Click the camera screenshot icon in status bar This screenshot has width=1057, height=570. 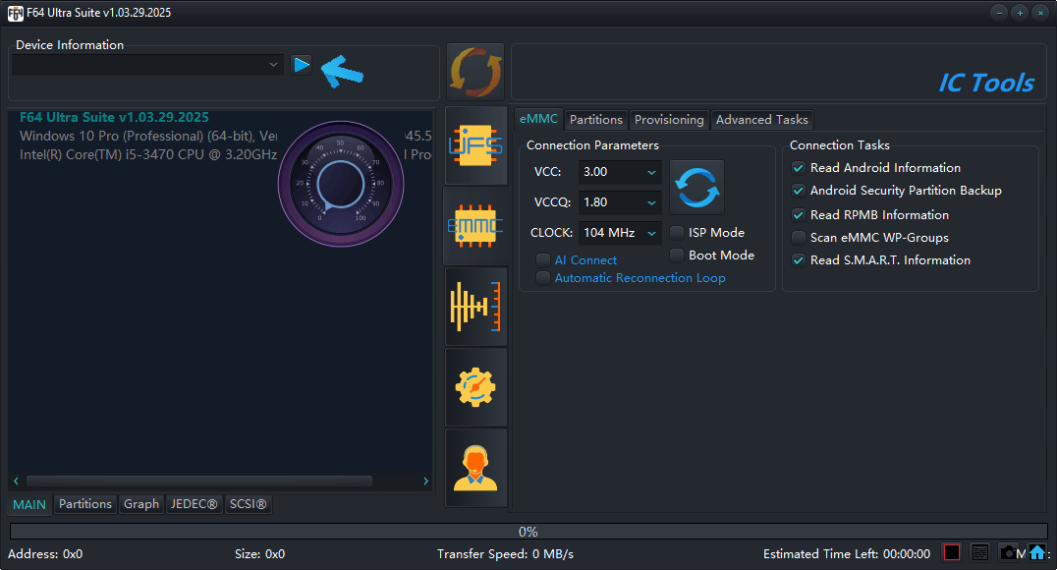[x=1010, y=552]
